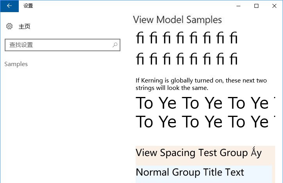The image size is (283, 183).
Task: Close the 设置 window
Action: click(274, 6)
